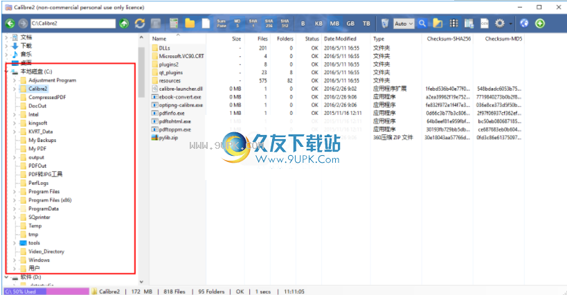This screenshot has height=295, width=567.
Task: Show sizes in KB
Action: click(x=318, y=24)
